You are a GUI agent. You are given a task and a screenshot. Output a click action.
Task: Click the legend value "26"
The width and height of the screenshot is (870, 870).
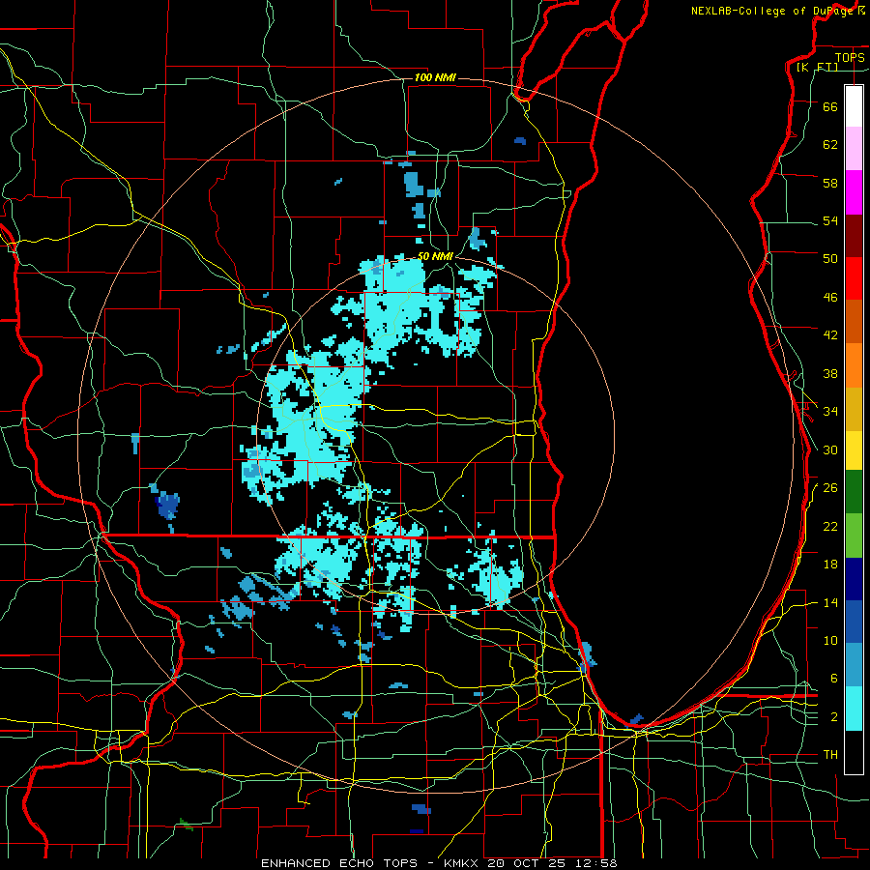coord(830,488)
